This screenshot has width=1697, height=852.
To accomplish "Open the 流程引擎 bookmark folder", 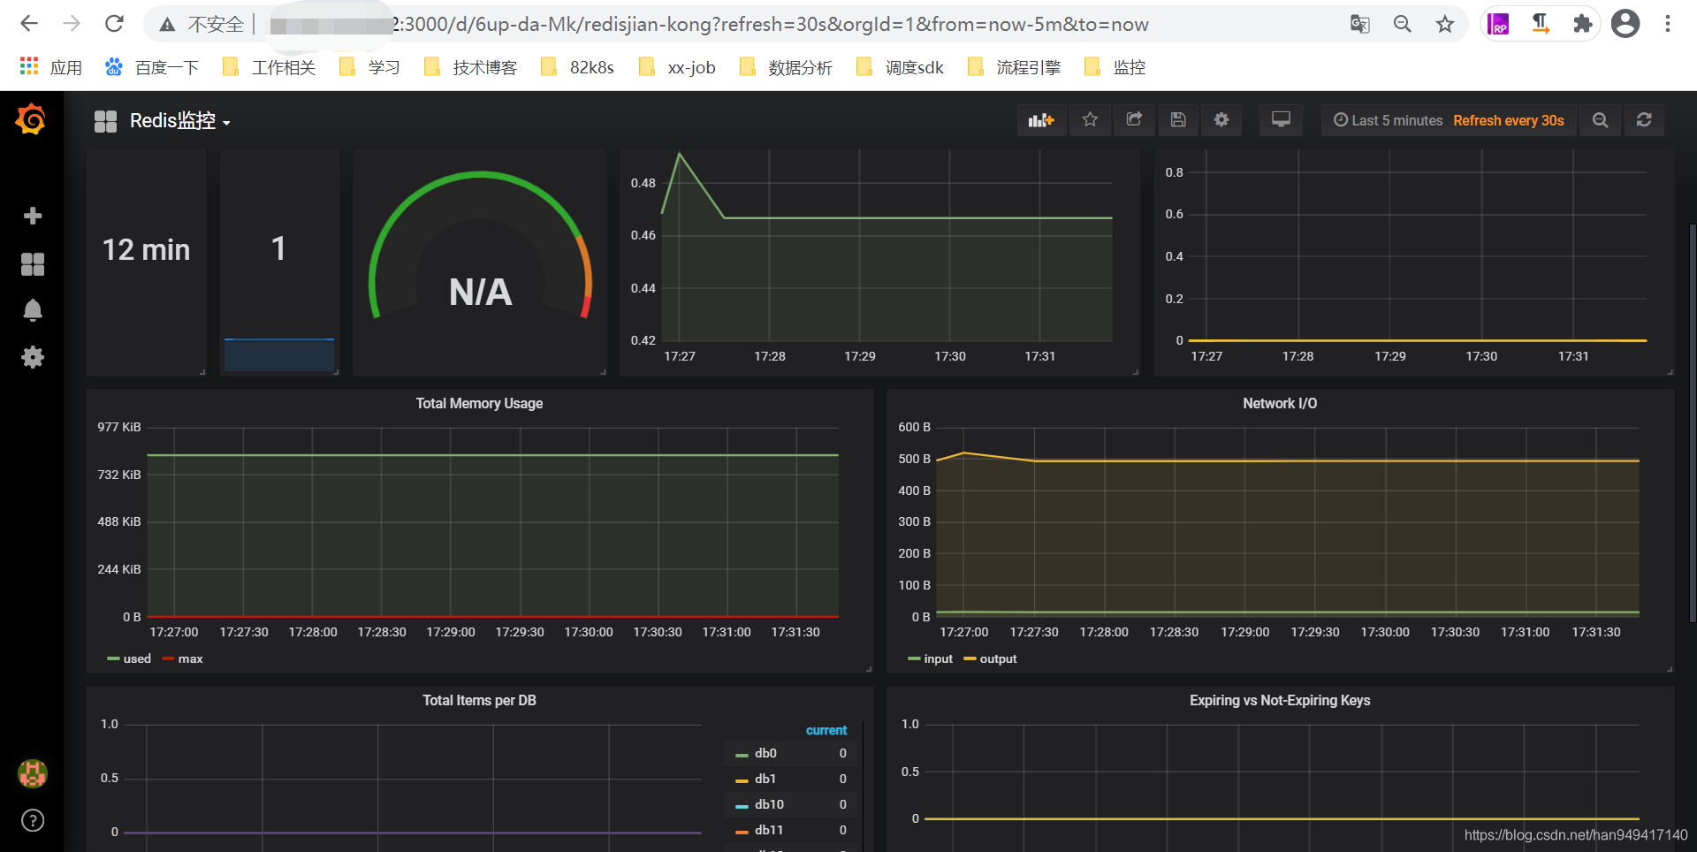I will [1014, 67].
